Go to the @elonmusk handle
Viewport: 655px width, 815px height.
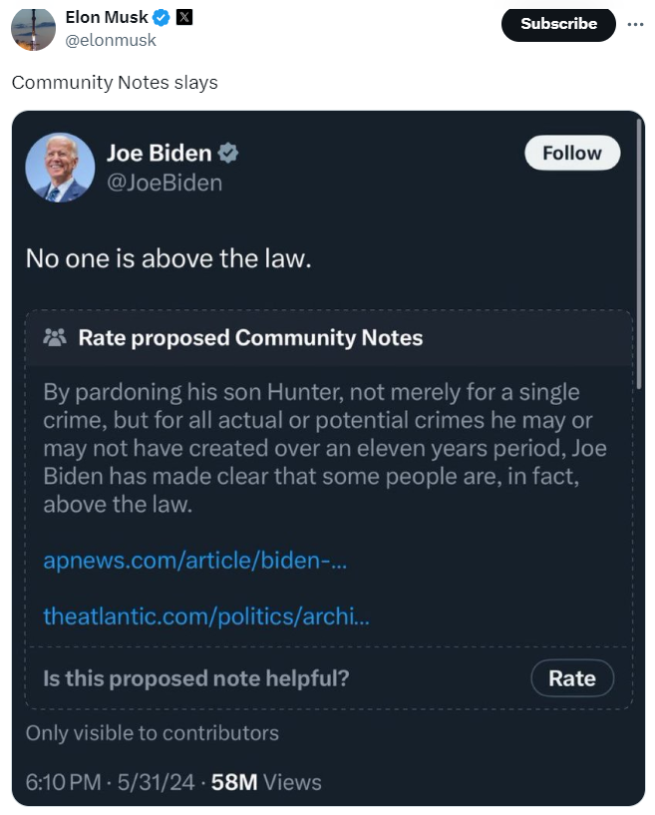click(111, 40)
